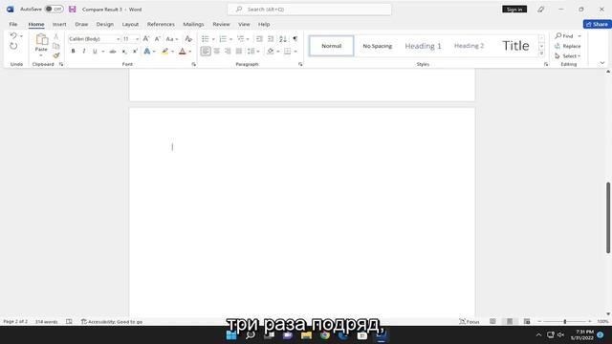The width and height of the screenshot is (612, 344).
Task: Open font color dropdown arrow
Action: (x=190, y=51)
